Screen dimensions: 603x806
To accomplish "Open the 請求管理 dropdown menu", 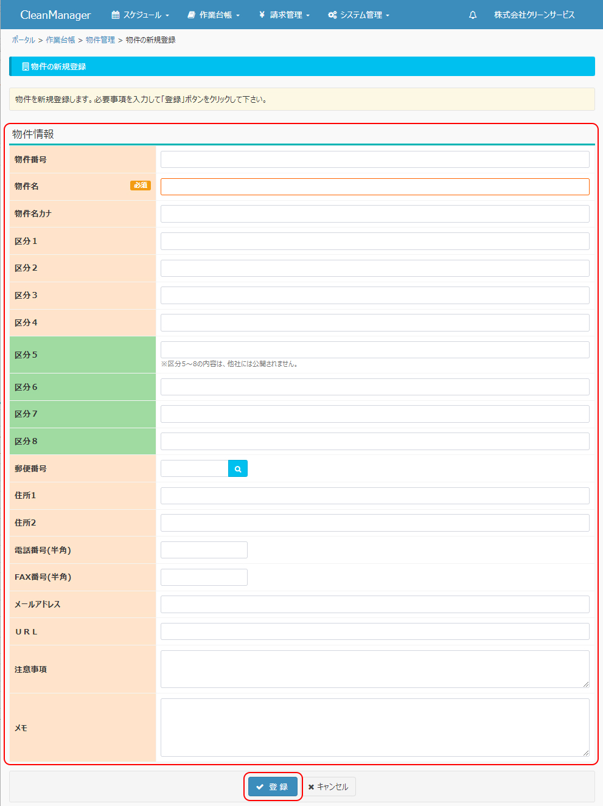I will click(x=284, y=15).
